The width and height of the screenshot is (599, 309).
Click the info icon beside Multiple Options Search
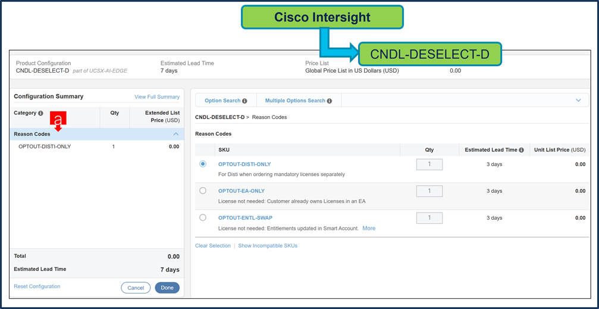(x=330, y=101)
